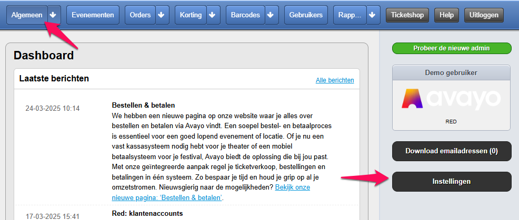Expand the Algemeen dropdown arrow

tap(54, 15)
